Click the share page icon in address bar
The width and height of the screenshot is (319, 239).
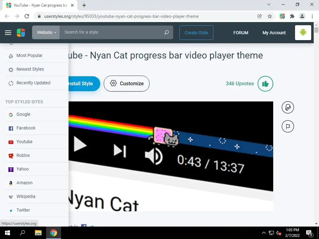[x=259, y=16]
